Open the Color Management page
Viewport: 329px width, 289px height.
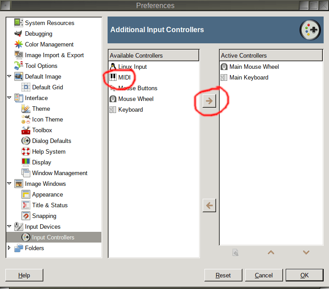tap(54, 44)
